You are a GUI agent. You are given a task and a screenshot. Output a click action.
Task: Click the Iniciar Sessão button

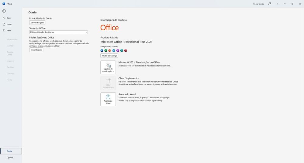36,50
